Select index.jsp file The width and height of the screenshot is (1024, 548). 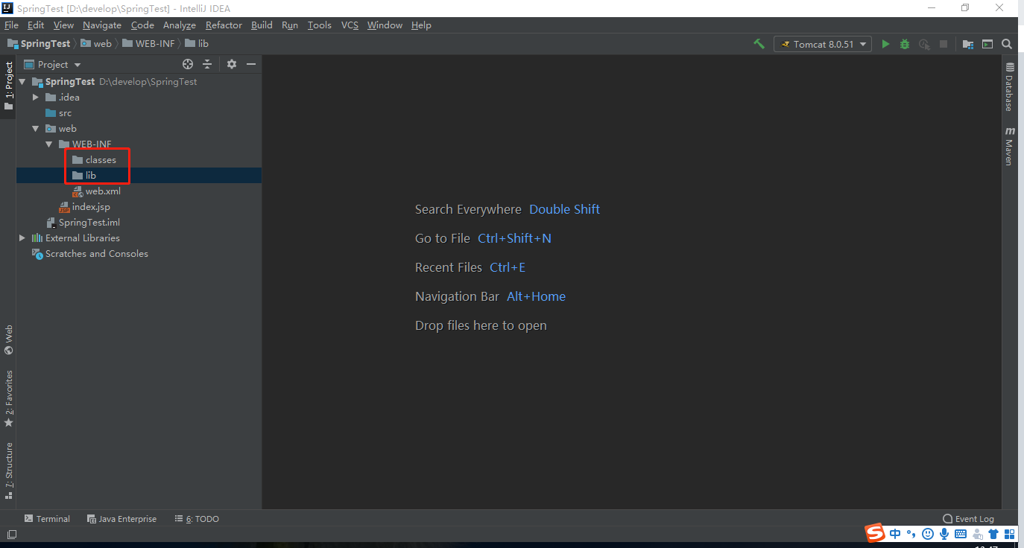tap(84, 207)
